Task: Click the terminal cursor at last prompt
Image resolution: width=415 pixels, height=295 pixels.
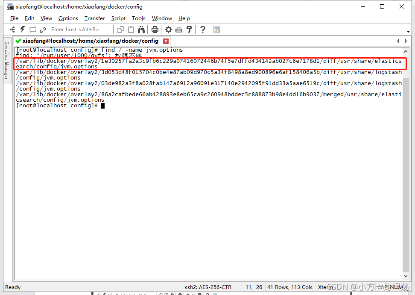Action: pyautogui.click(x=103, y=106)
